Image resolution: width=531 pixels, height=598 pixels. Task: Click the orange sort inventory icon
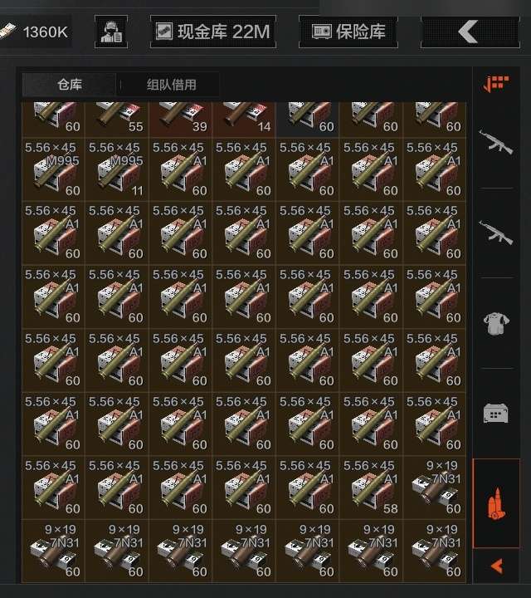point(496,84)
